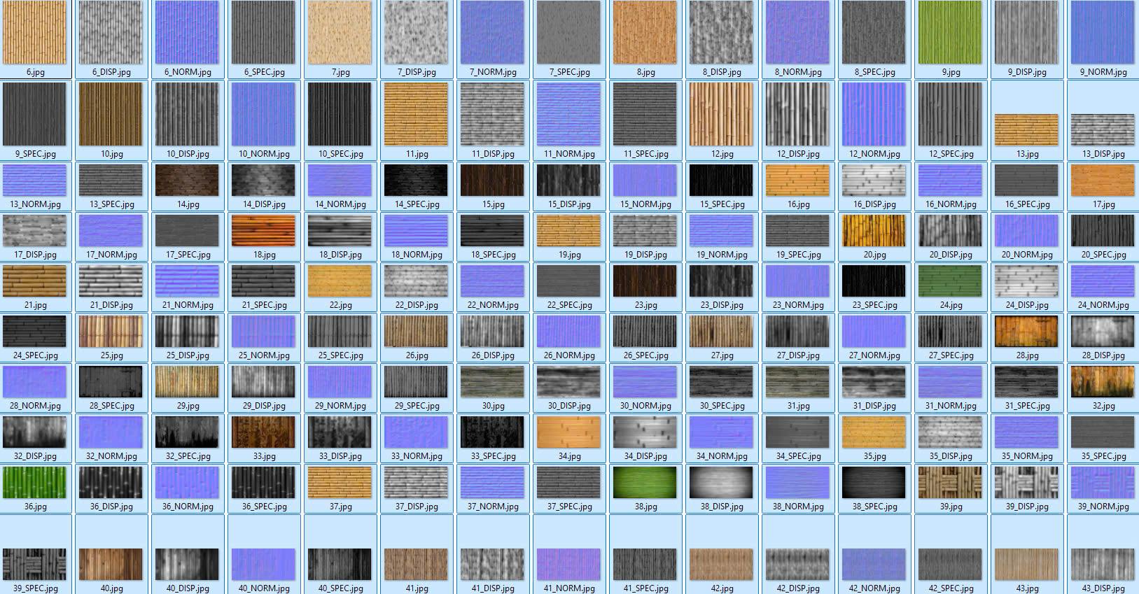1139x594 pixels.
Task: Pick the 28.jpg orange weathered texture
Action: (x=1026, y=332)
